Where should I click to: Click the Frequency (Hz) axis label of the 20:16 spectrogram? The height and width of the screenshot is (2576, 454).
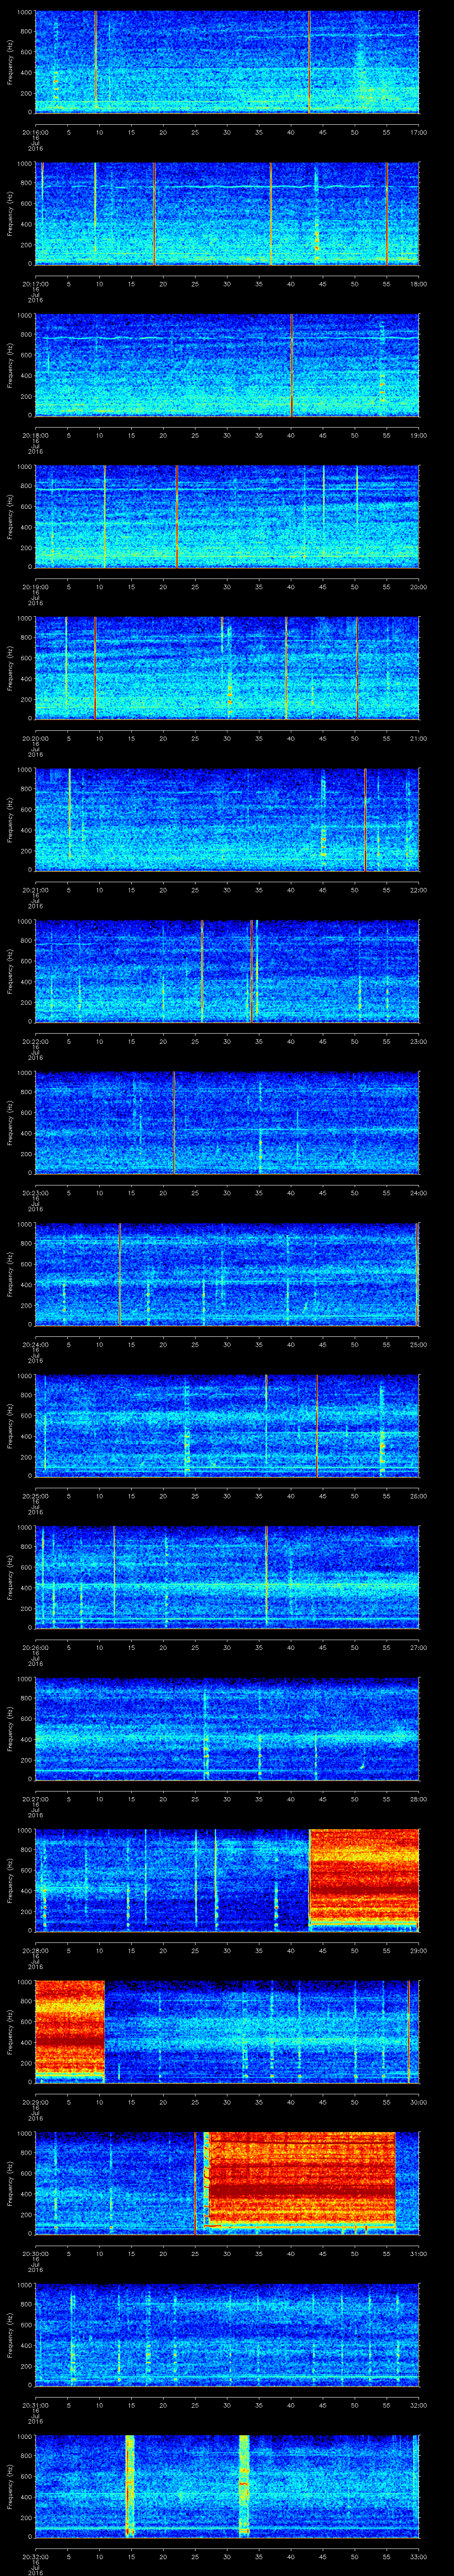click(x=10, y=62)
